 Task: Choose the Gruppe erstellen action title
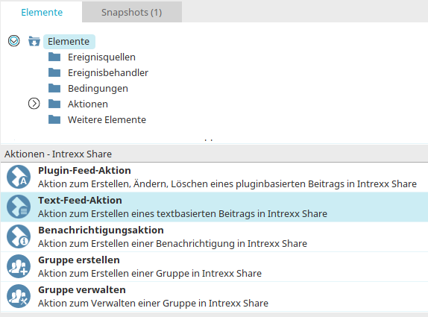click(79, 260)
